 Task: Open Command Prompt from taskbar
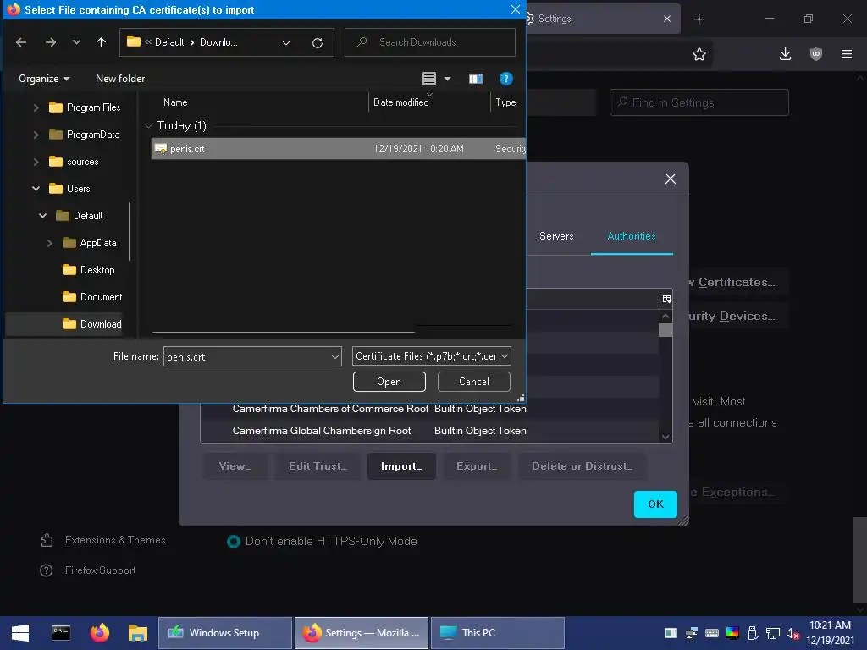coord(61,633)
